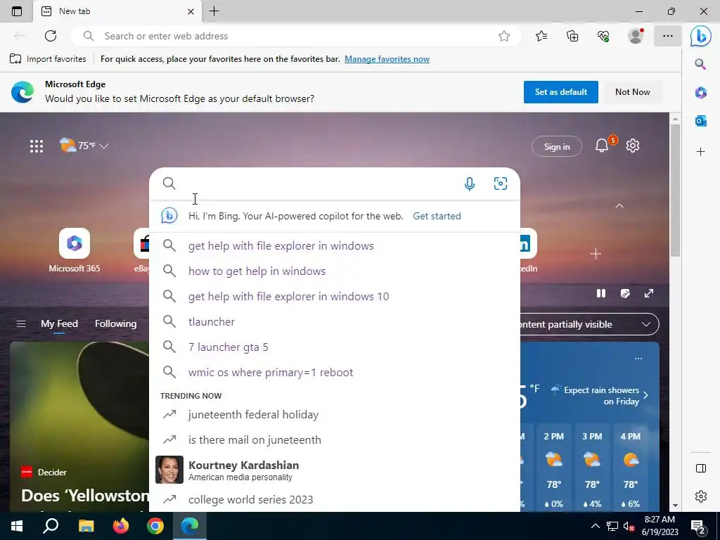Click the edit background icon
The width and height of the screenshot is (720, 540).
[x=625, y=293]
